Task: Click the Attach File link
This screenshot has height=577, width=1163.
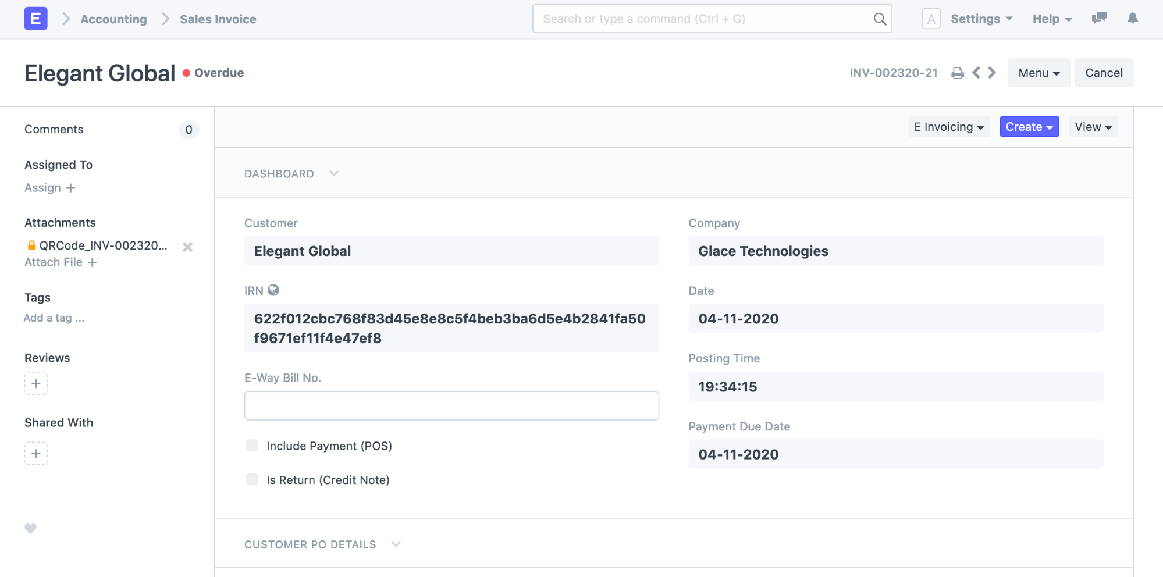Action: point(54,262)
